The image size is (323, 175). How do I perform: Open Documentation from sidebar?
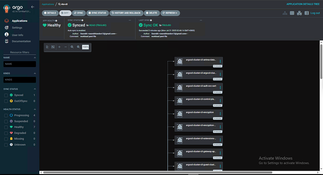pyautogui.click(x=21, y=41)
